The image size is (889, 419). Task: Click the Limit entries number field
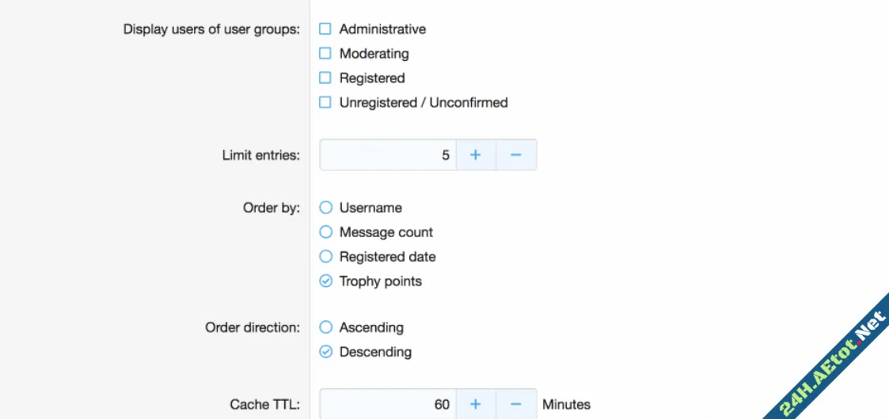[x=387, y=155]
